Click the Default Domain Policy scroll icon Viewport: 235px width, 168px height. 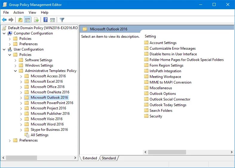4,28
